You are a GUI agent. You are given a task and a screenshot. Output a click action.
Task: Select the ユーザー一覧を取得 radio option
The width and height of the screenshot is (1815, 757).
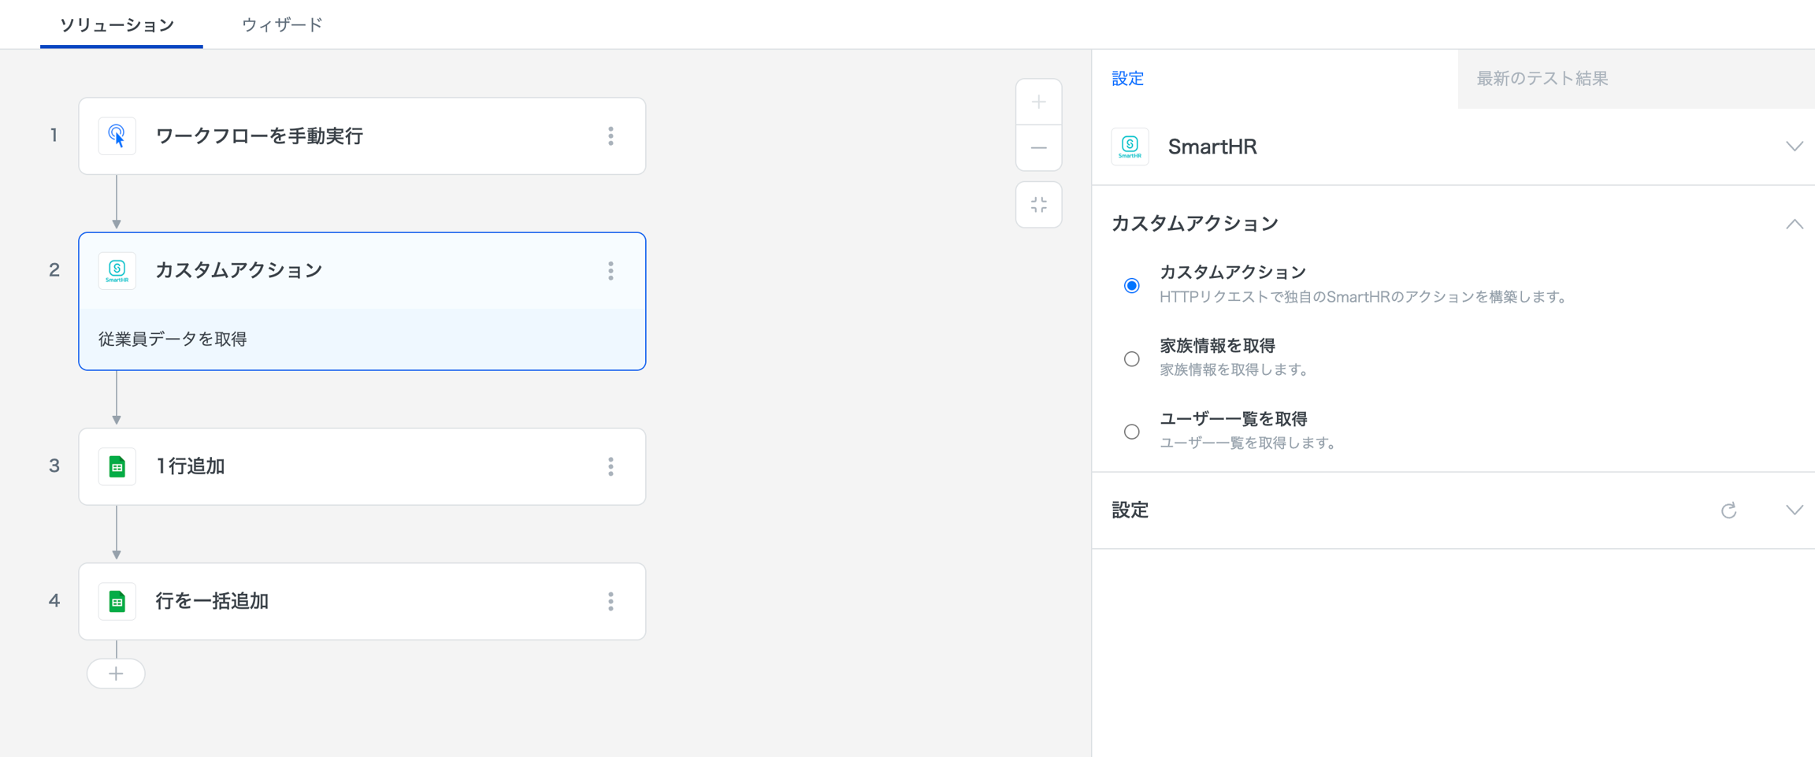click(1131, 432)
